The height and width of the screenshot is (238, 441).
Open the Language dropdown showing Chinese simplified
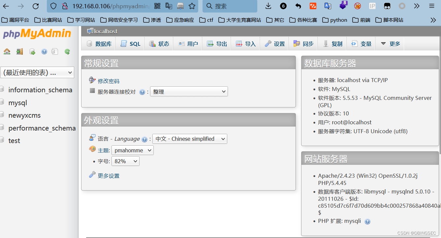point(190,139)
